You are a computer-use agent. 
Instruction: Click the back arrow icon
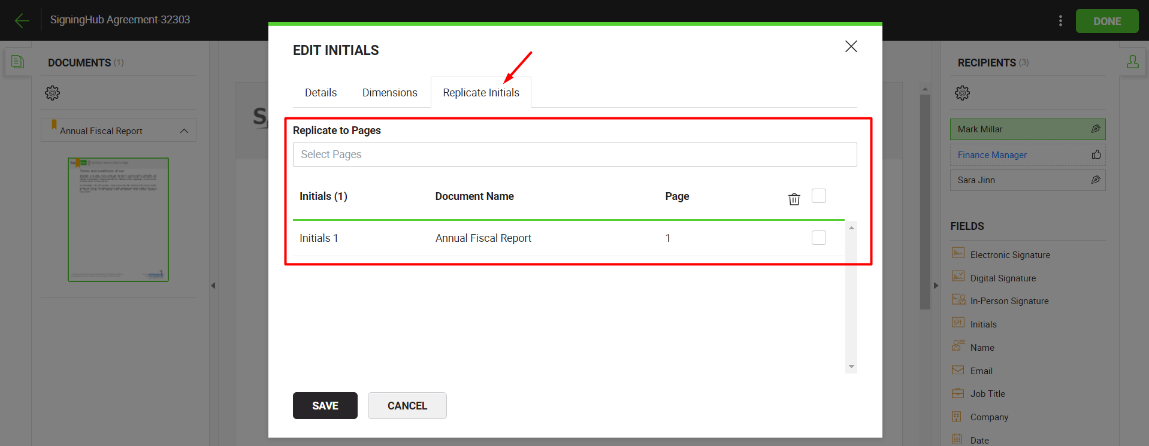click(22, 20)
